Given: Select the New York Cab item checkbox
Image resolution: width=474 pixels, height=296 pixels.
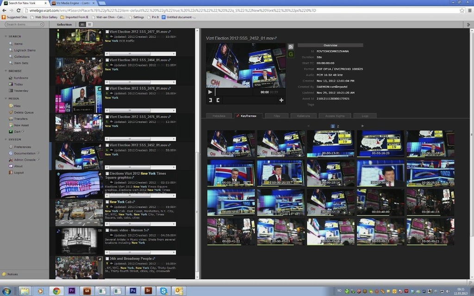Looking at the screenshot, I should [x=107, y=202].
